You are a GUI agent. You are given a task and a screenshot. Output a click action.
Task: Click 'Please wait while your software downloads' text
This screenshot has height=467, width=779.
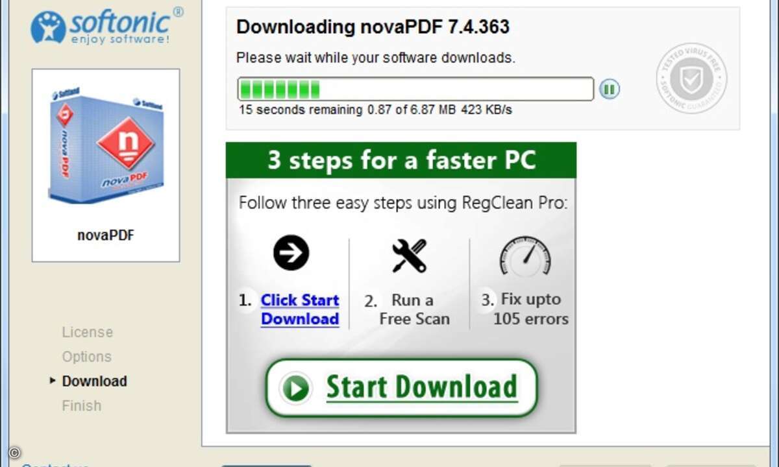(376, 58)
